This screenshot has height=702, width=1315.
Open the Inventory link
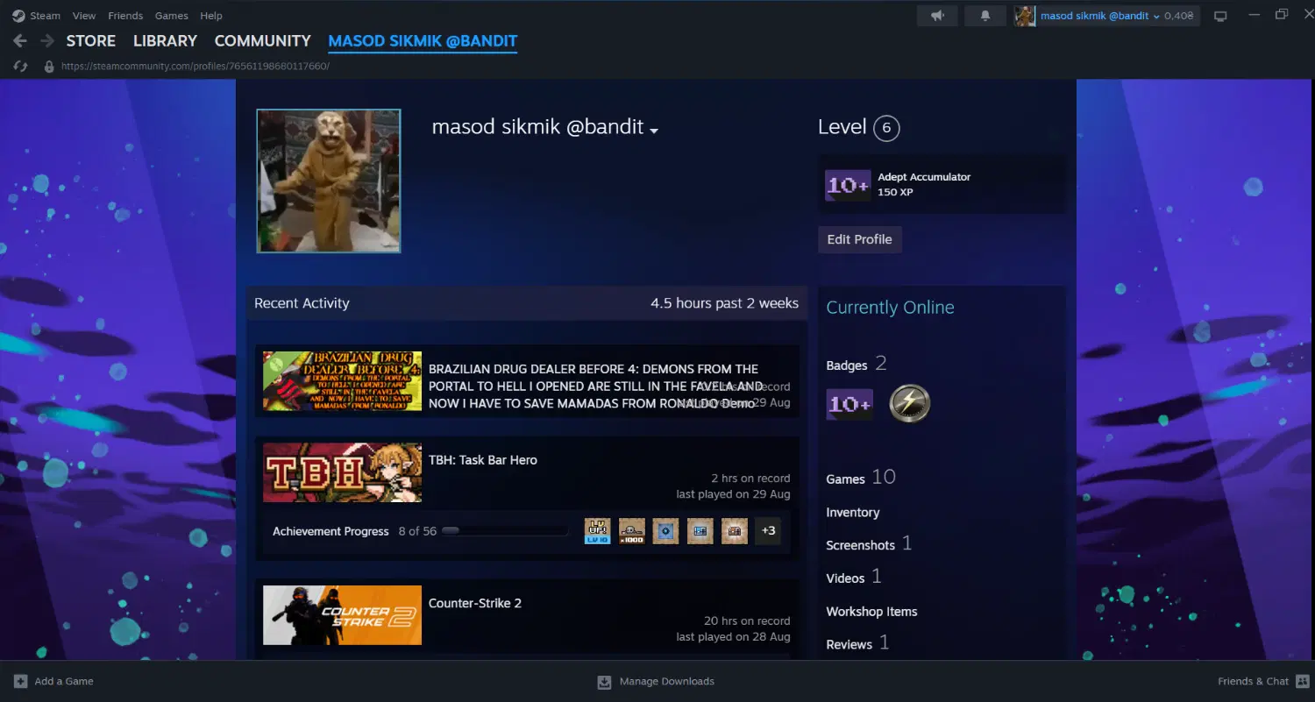853,513
